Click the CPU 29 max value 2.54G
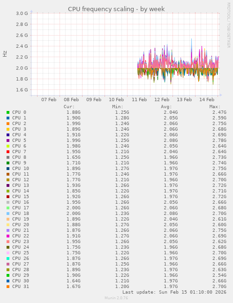 (x=219, y=275)
